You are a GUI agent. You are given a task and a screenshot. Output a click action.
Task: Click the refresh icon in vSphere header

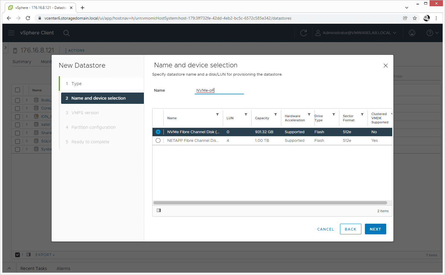(303, 33)
